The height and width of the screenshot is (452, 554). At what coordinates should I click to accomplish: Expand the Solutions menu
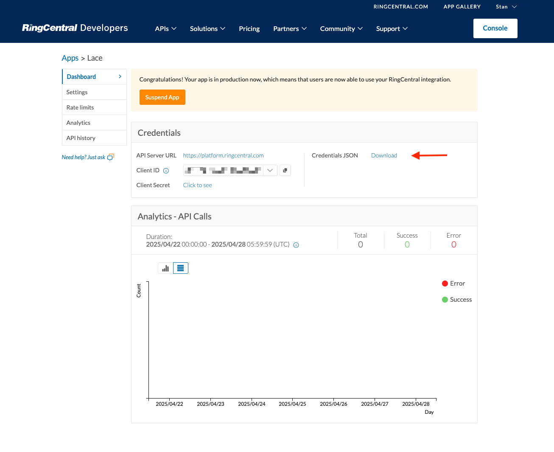coord(207,28)
